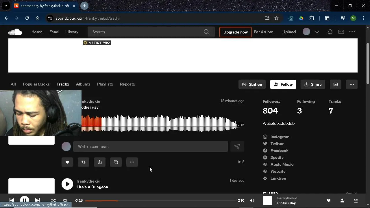
Task: Open the notifications bell
Action: tap(330, 32)
